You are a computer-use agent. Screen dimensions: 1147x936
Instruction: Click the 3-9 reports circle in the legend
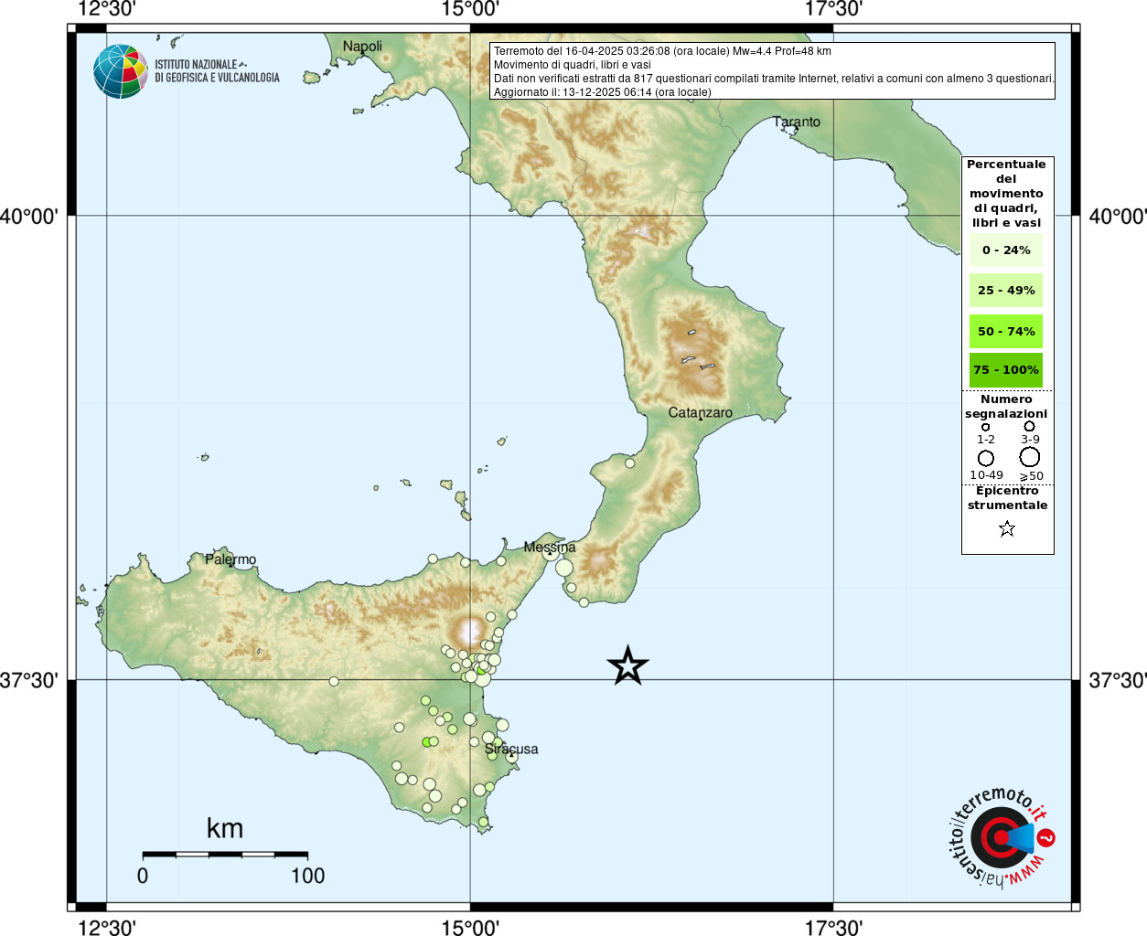[x=1030, y=426]
